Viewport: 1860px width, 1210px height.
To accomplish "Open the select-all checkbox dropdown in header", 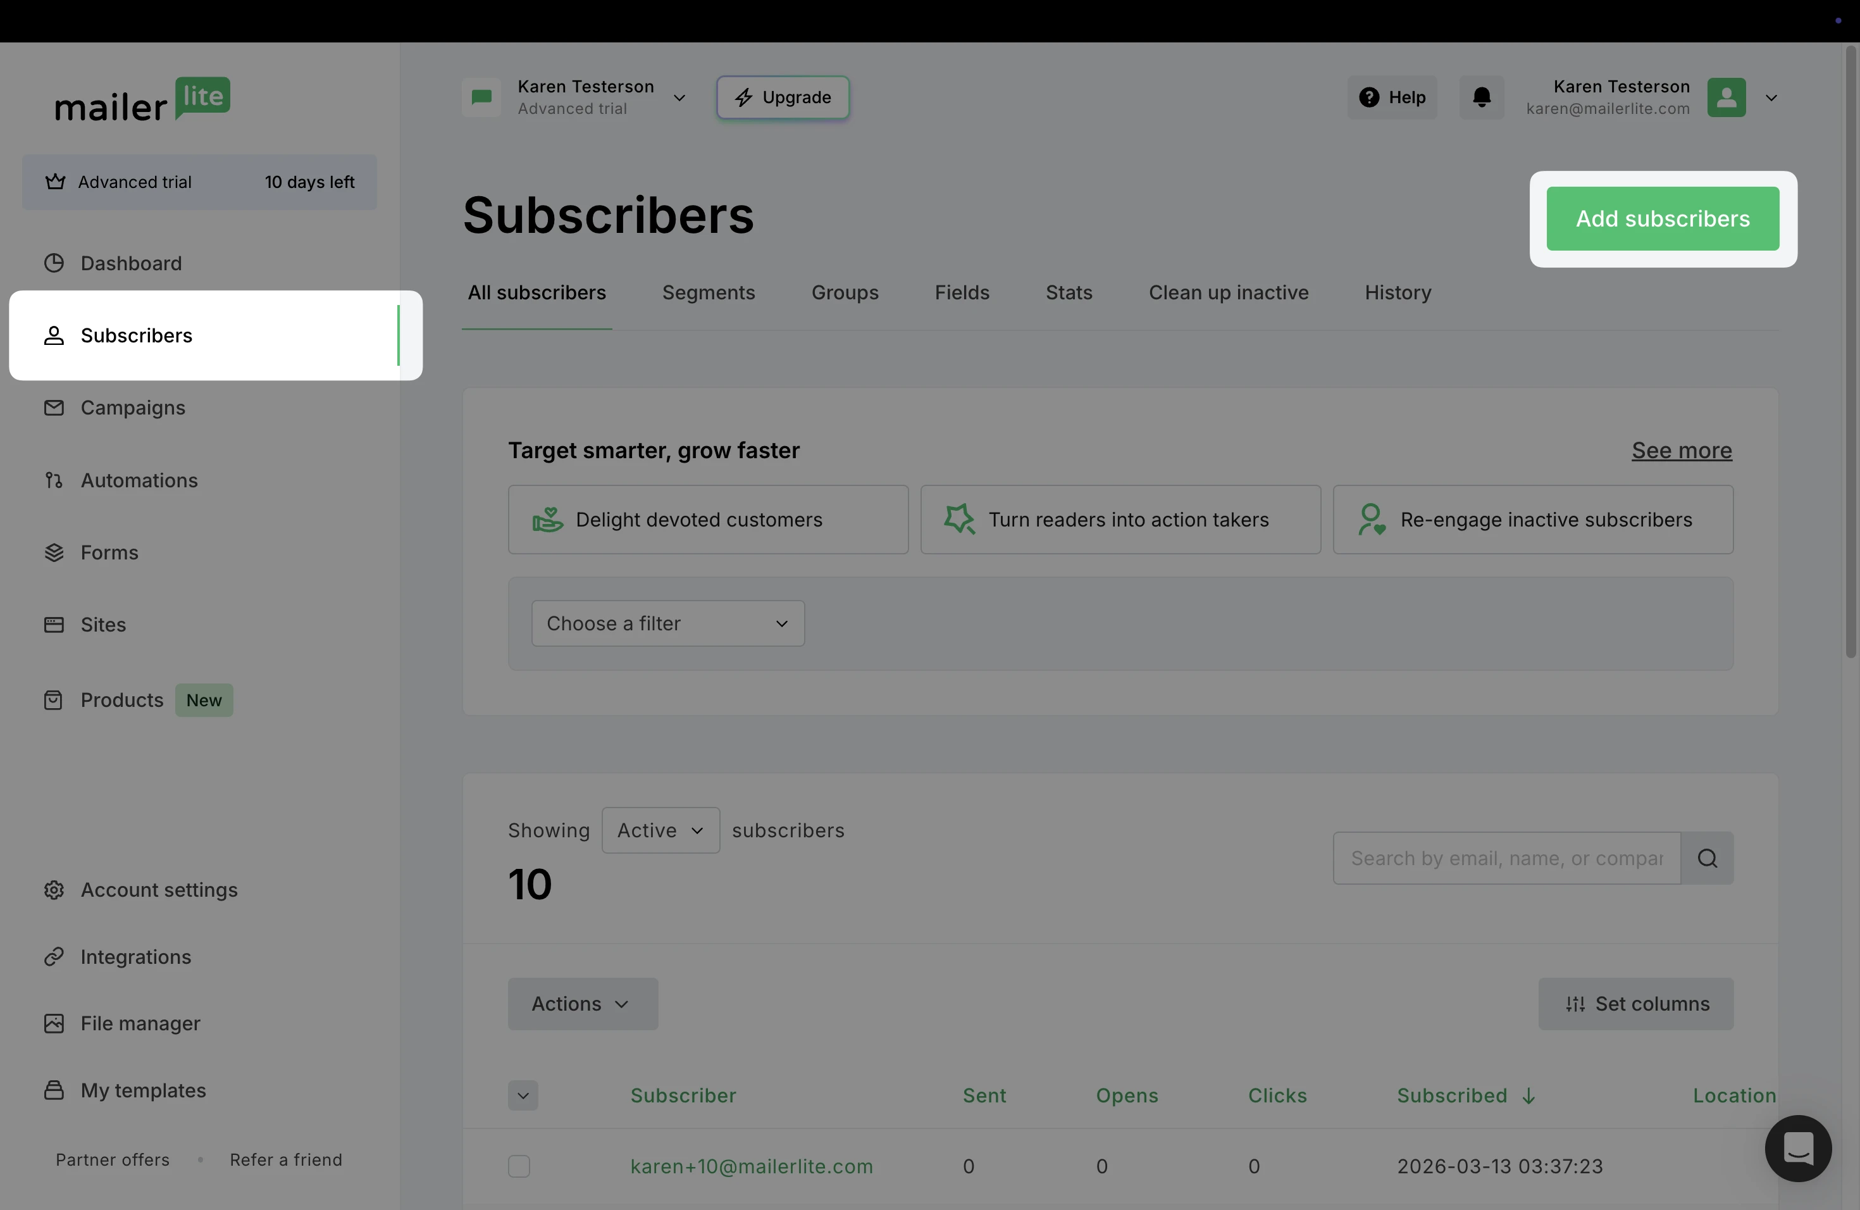I will pos(523,1095).
